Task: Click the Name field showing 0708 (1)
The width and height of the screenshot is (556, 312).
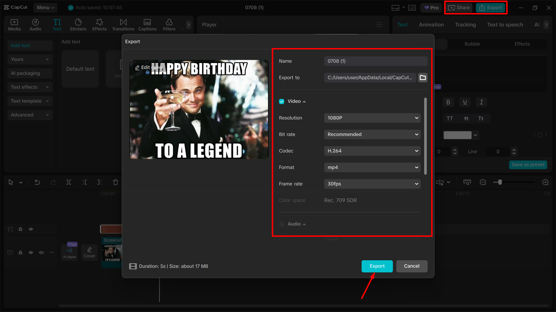Action: pos(375,61)
